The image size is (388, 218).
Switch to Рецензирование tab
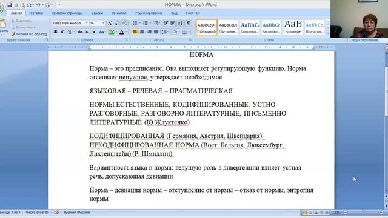click(x=149, y=13)
